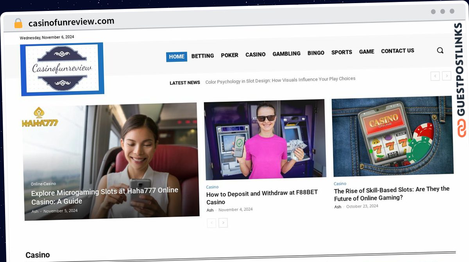The height and width of the screenshot is (262, 469).
Task: Open the GAME menu item
Action: [367, 51]
